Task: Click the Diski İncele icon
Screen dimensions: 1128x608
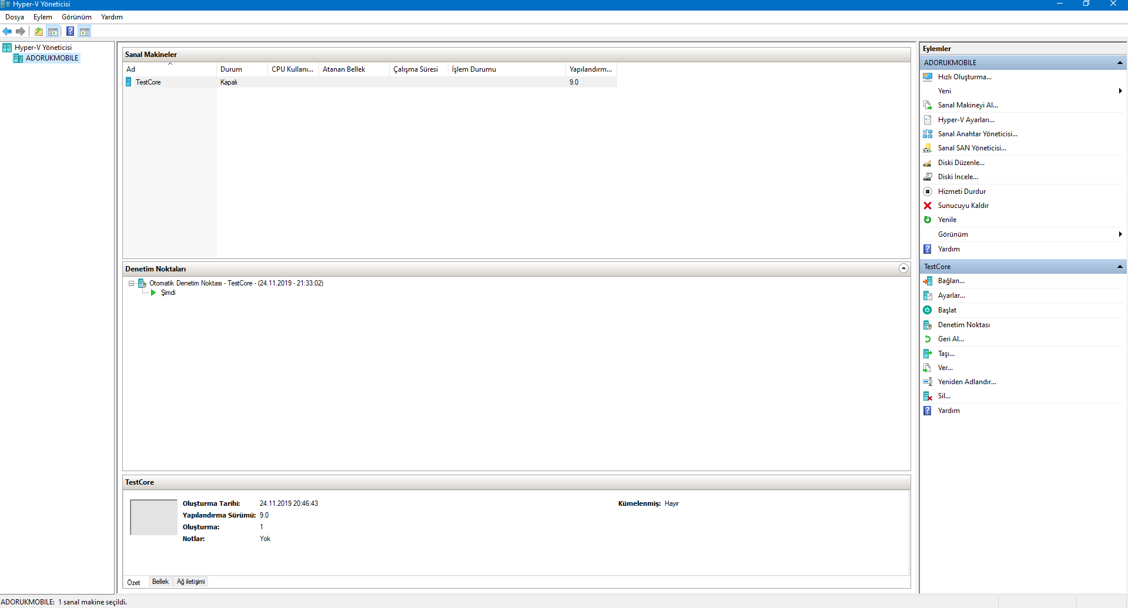Action: 928,177
